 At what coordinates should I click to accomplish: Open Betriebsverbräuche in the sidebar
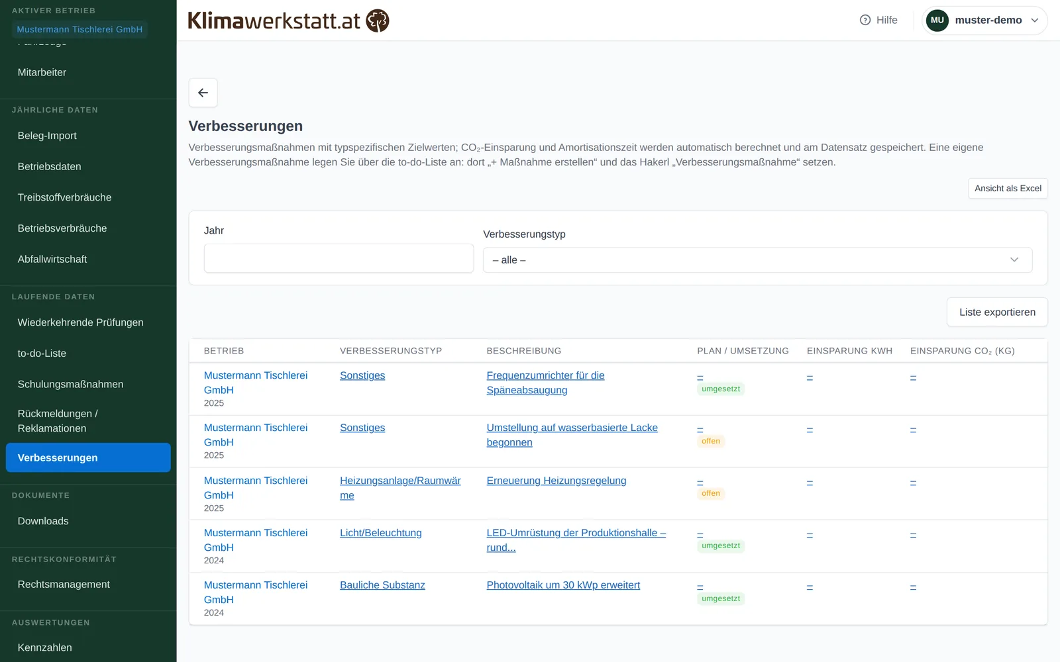(88, 228)
